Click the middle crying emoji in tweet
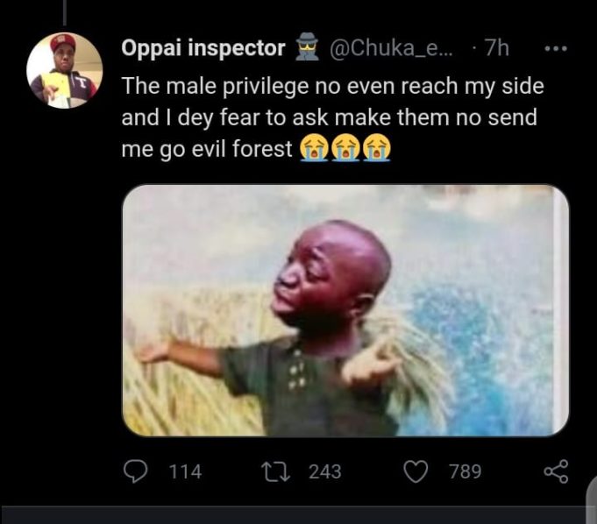 [x=345, y=148]
